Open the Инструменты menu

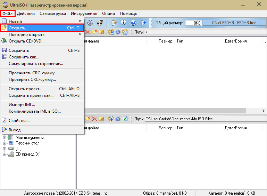tap(84, 13)
